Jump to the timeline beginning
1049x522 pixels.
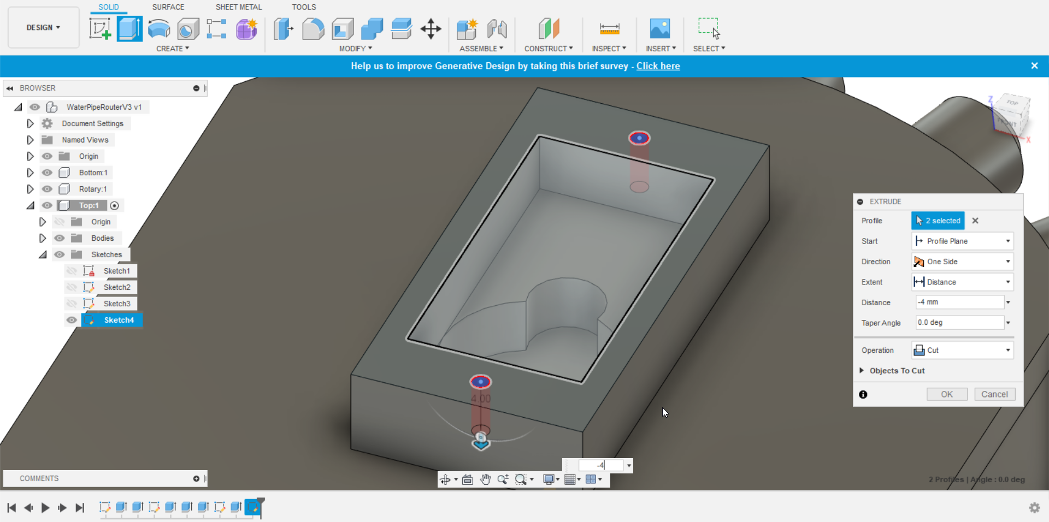(11, 508)
